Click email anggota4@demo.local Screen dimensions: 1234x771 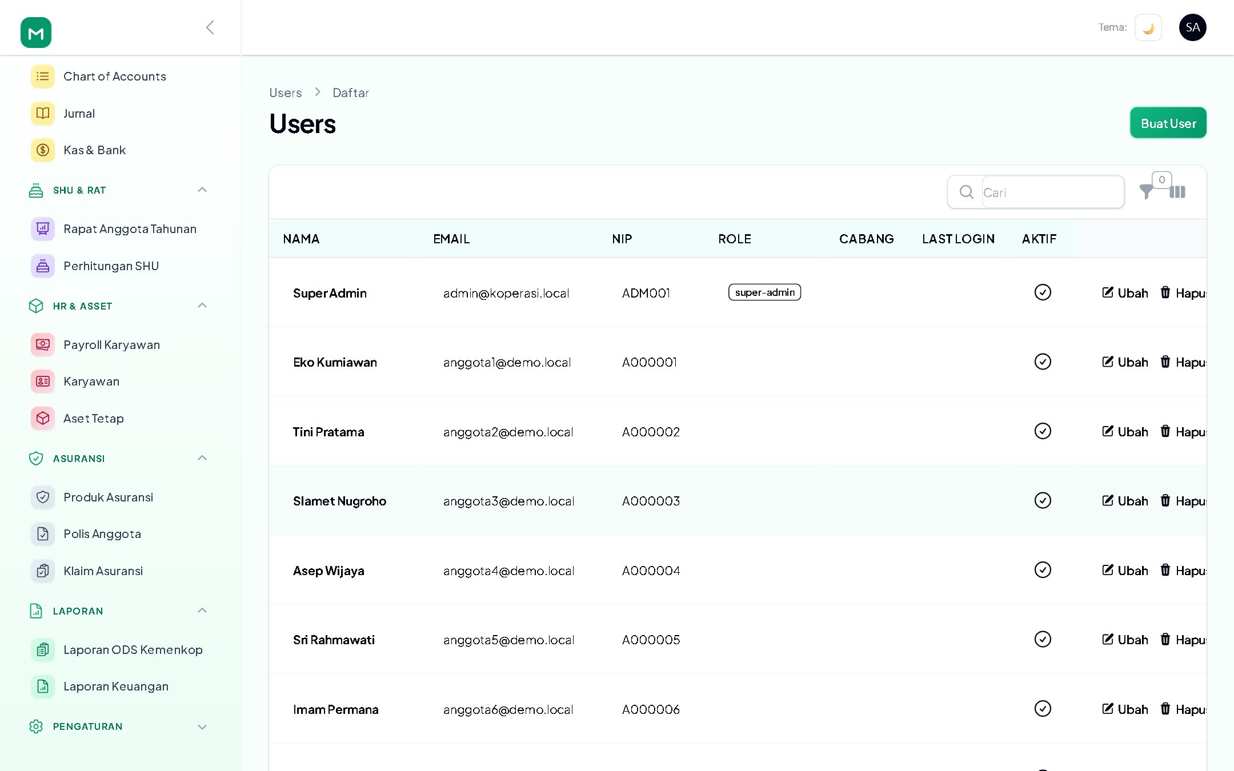(508, 571)
